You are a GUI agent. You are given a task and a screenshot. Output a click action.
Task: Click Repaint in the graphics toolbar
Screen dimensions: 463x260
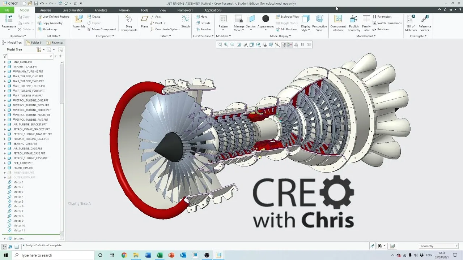click(239, 45)
